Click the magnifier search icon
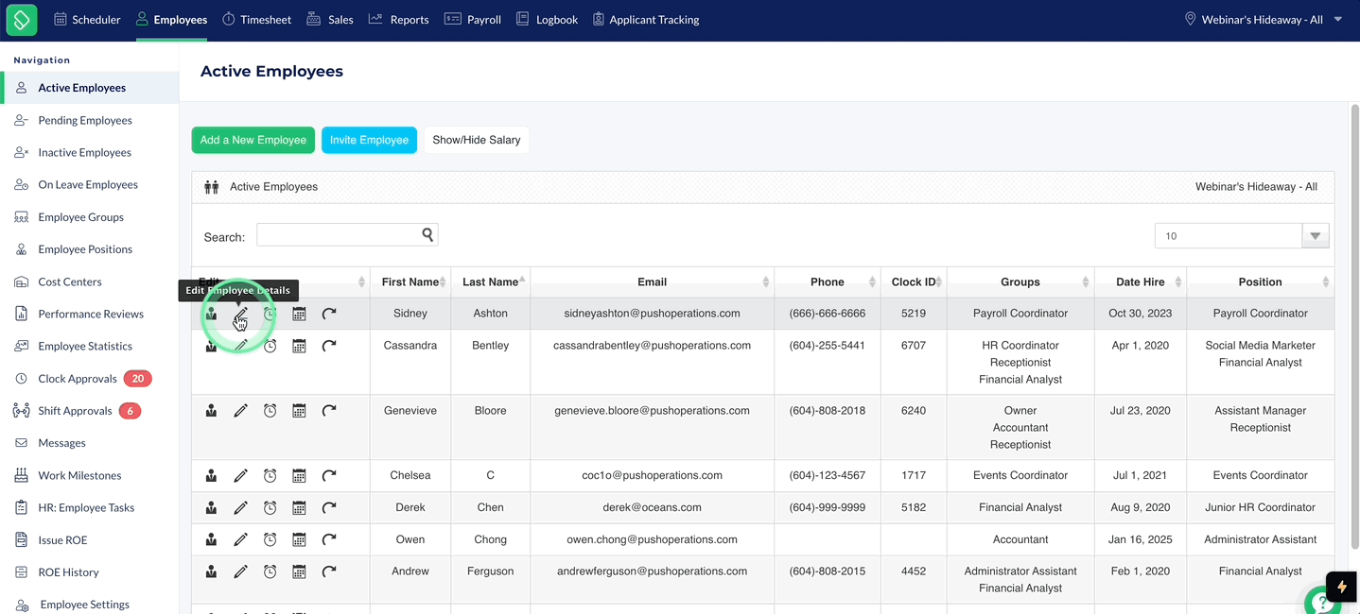 point(427,234)
